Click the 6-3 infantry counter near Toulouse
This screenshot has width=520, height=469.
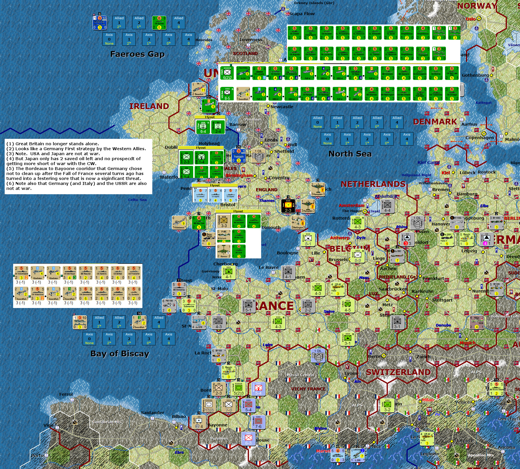pos(248,439)
